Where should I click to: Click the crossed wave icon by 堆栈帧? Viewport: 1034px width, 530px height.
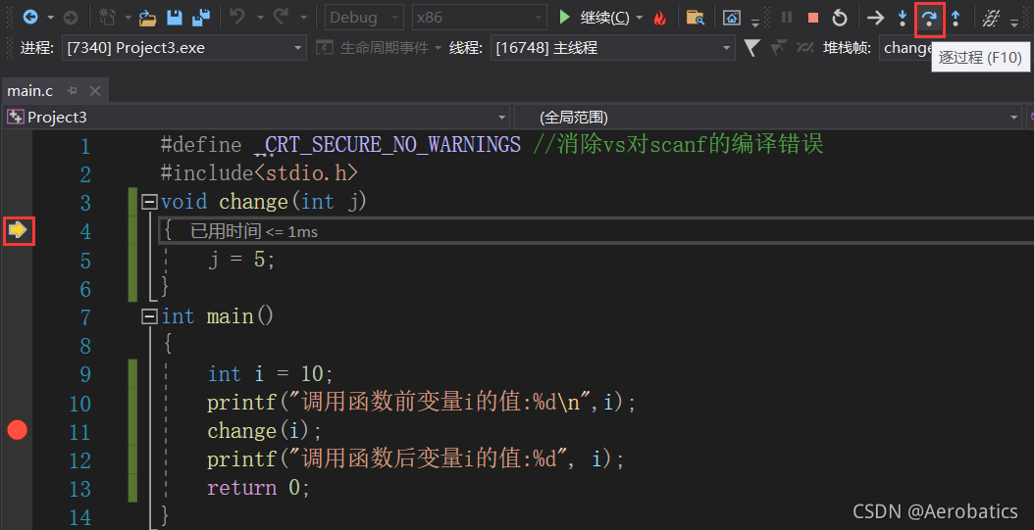coord(805,47)
